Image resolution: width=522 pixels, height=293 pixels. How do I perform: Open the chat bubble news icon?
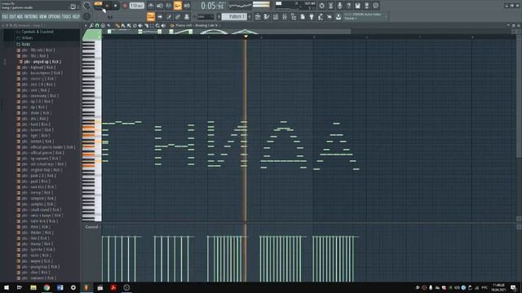click(375, 6)
